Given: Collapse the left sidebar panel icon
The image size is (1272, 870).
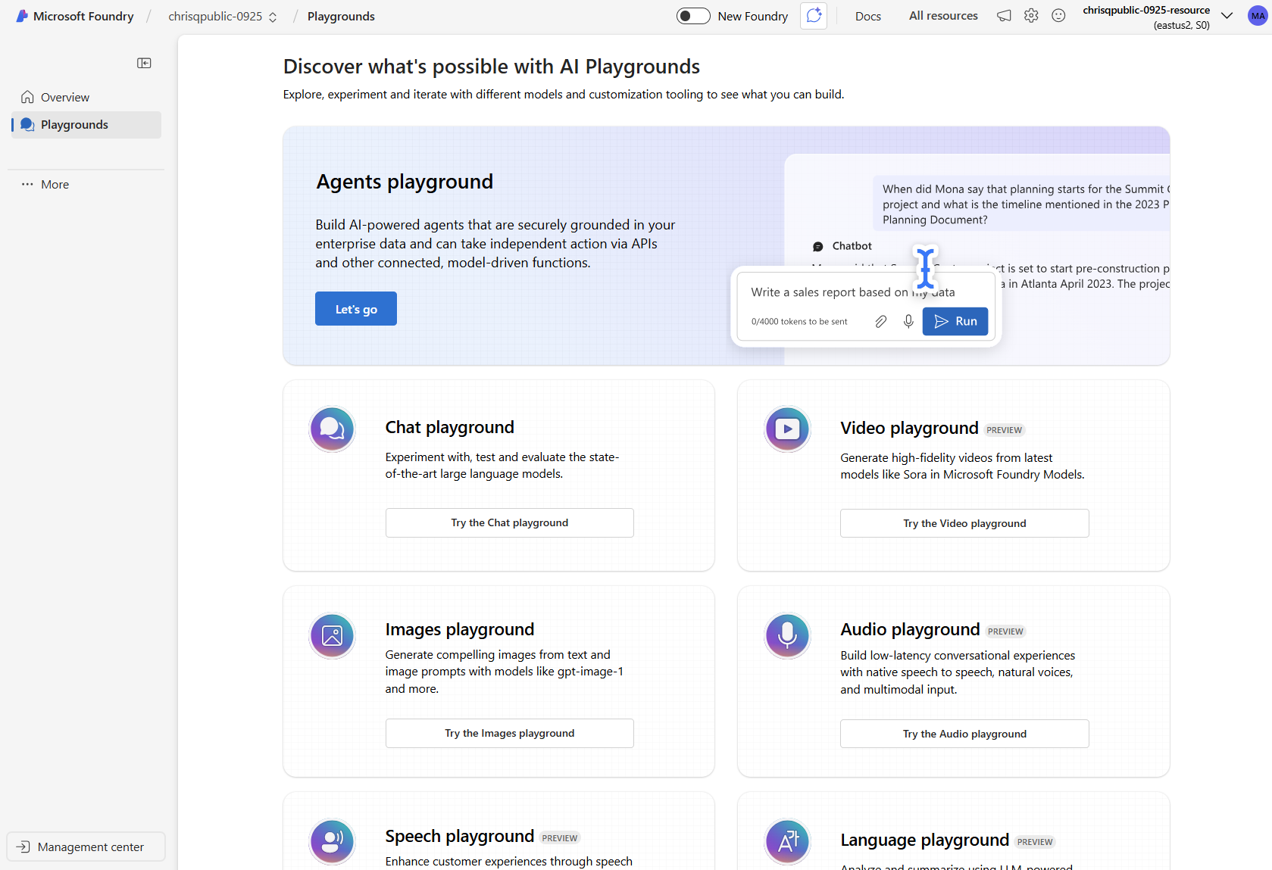Looking at the screenshot, I should click(144, 63).
